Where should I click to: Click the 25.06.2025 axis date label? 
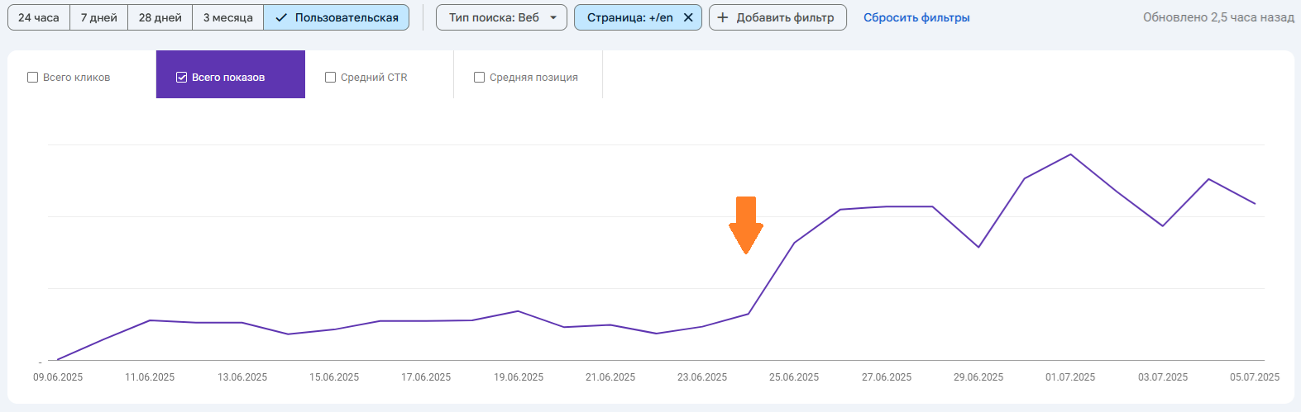click(794, 377)
